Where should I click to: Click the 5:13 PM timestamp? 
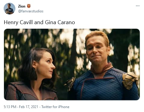click(x=10, y=107)
